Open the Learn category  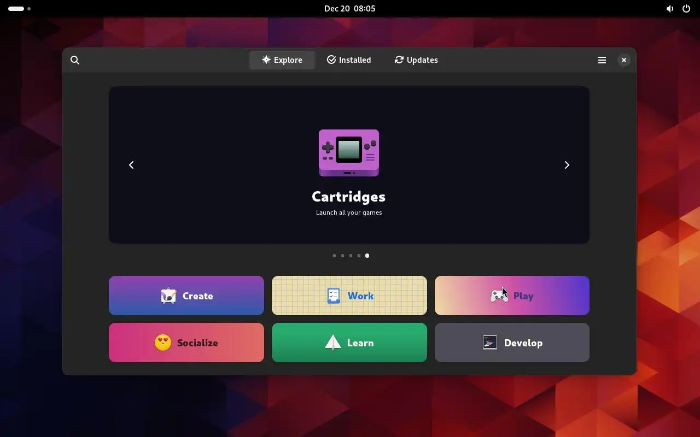[349, 342]
